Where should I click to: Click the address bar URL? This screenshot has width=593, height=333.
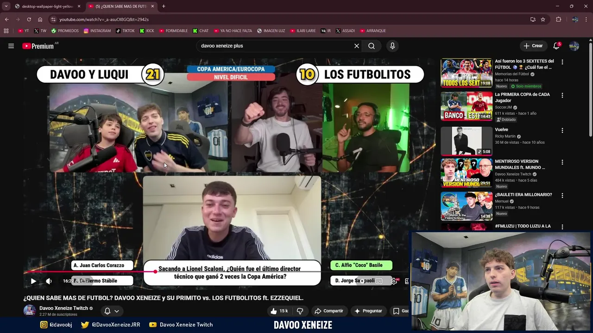click(104, 19)
